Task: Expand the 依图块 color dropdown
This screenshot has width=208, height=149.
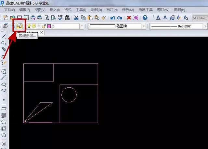Action: point(143,26)
